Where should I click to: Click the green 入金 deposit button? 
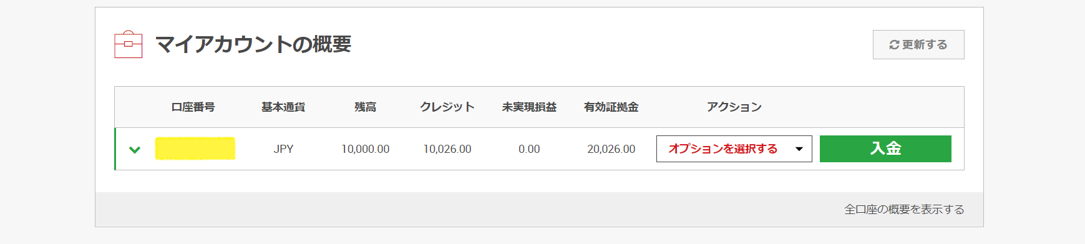click(x=885, y=149)
